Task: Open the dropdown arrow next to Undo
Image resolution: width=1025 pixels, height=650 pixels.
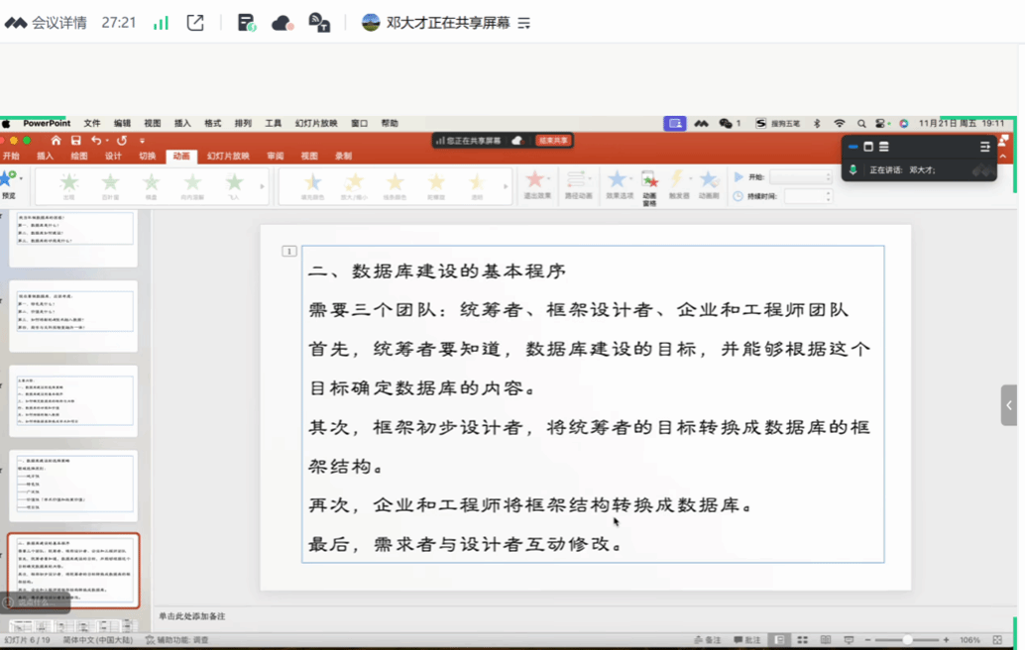Action: pyautogui.click(x=108, y=141)
